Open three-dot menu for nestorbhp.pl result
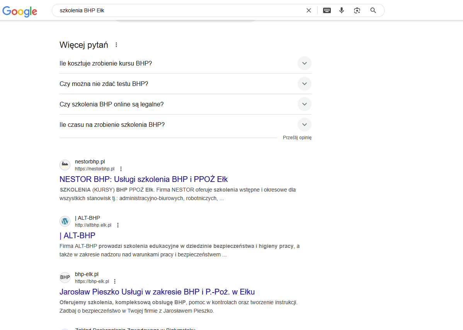Screen dimensions: 463x330 (121, 169)
